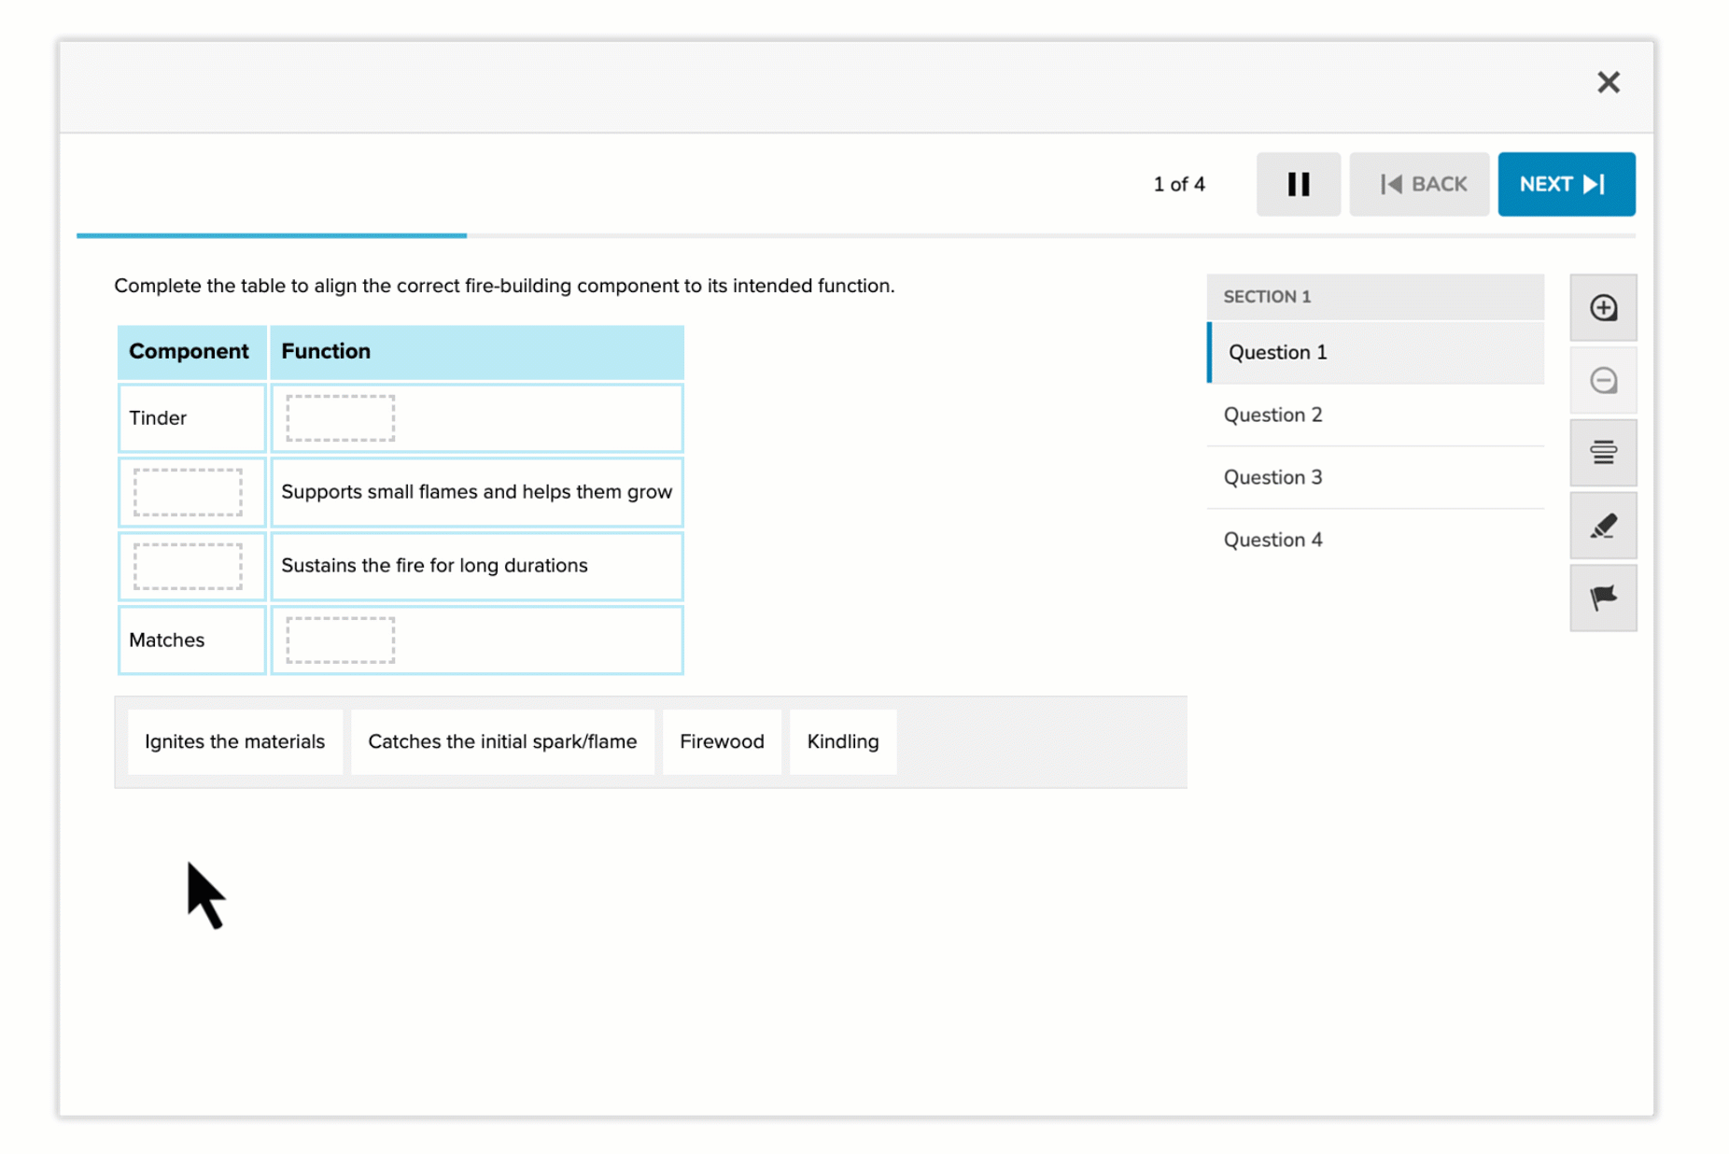Go to the next question with NEXT
The image size is (1729, 1154).
[1566, 184]
